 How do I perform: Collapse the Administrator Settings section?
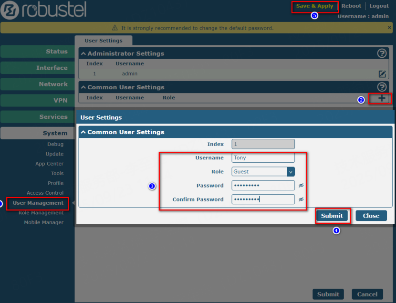point(83,54)
